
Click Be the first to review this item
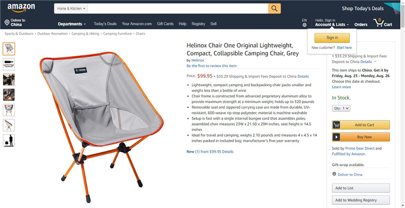click(x=212, y=66)
